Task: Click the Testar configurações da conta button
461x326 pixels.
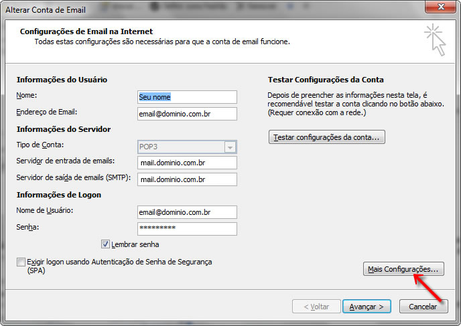Action: click(x=326, y=137)
